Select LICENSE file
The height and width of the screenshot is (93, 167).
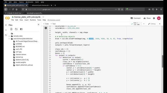(19, 44)
